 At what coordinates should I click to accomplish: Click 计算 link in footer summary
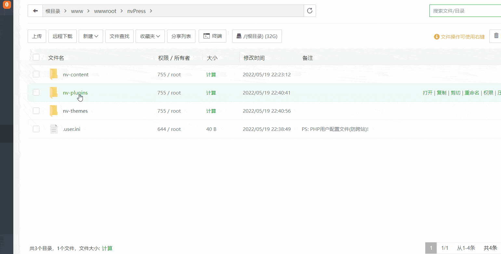[107, 248]
